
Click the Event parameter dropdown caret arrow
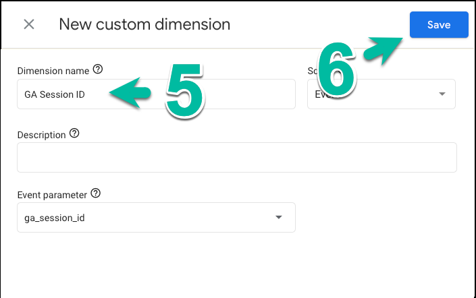(x=279, y=217)
